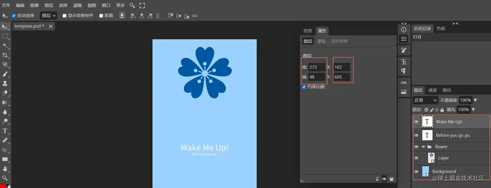491x188 pixels.
Task: Click the red foreground color swatch
Action: (x=3, y=186)
